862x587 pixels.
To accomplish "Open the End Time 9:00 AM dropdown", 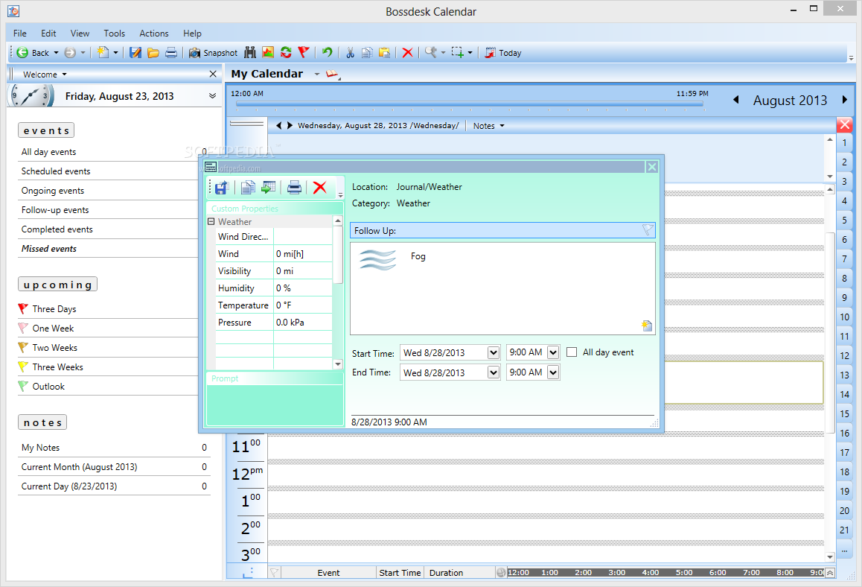I will [x=554, y=372].
